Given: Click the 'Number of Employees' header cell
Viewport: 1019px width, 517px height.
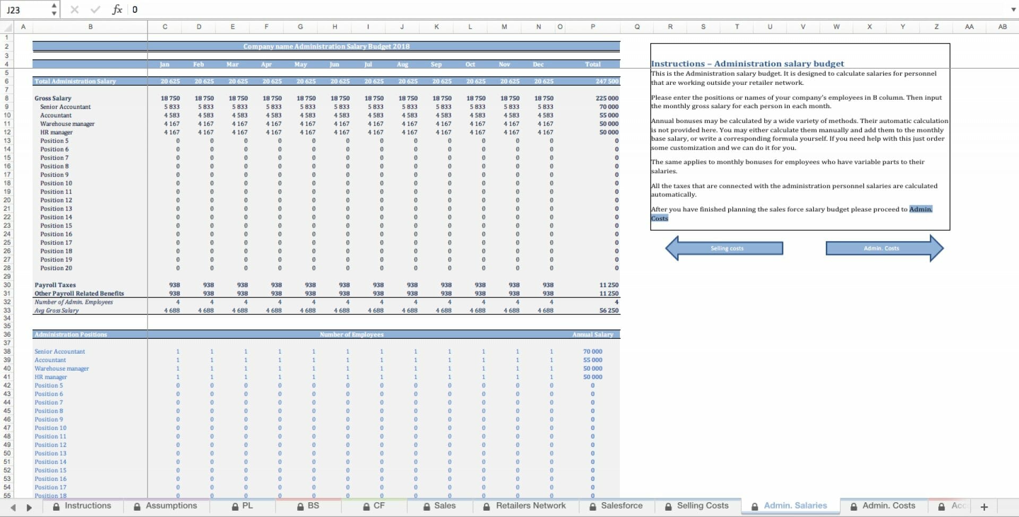Looking at the screenshot, I should [351, 335].
